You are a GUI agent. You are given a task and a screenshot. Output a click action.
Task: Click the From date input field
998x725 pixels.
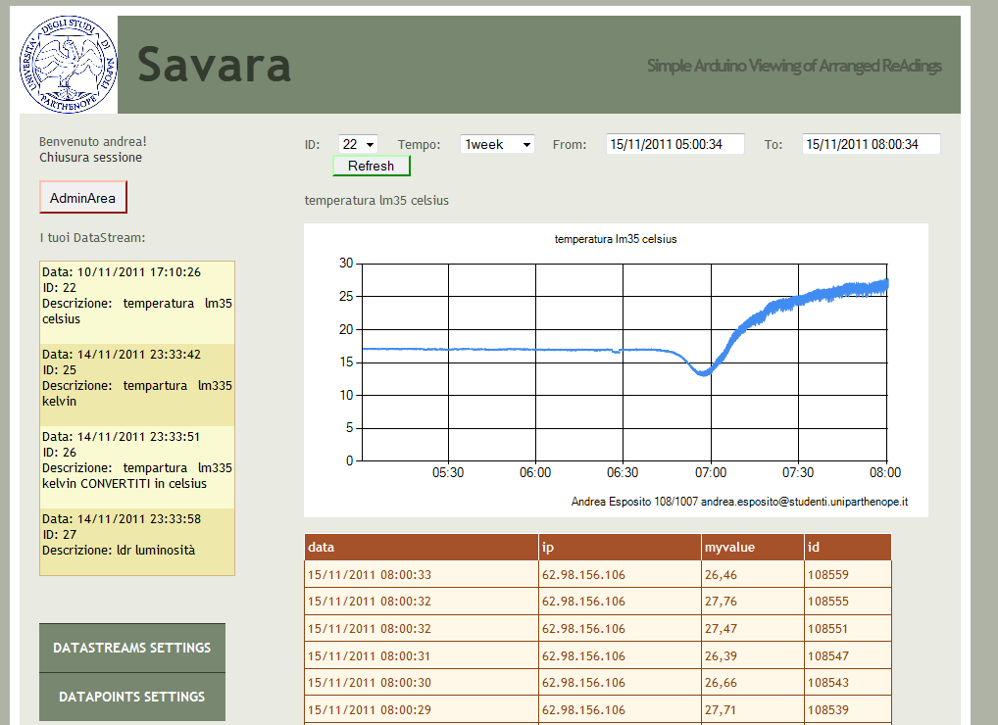click(674, 144)
